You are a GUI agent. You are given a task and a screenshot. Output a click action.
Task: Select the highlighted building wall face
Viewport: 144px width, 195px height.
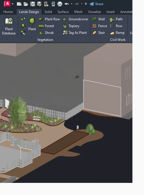pos(102,98)
